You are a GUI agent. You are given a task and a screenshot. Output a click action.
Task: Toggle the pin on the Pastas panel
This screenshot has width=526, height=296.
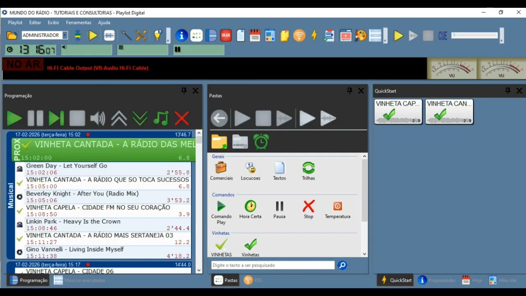350,91
